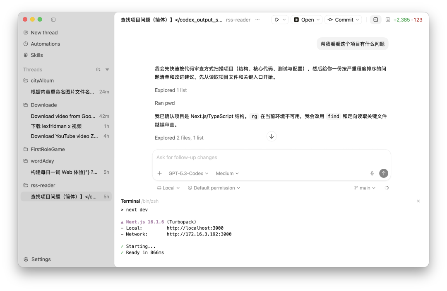
Task: Filter the Threads list
Action: [107, 70]
